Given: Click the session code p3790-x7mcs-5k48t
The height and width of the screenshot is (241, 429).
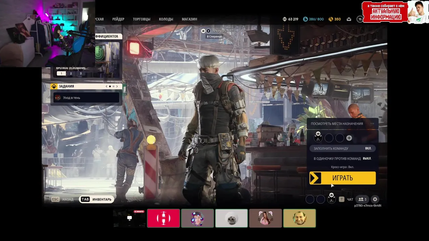Looking at the screenshot, I should pyautogui.click(x=368, y=206).
